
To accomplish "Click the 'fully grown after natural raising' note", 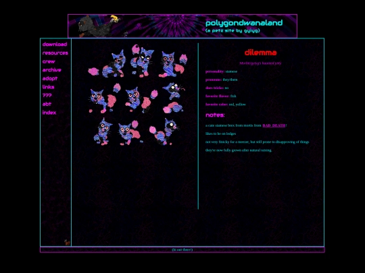I will pos(239,150).
